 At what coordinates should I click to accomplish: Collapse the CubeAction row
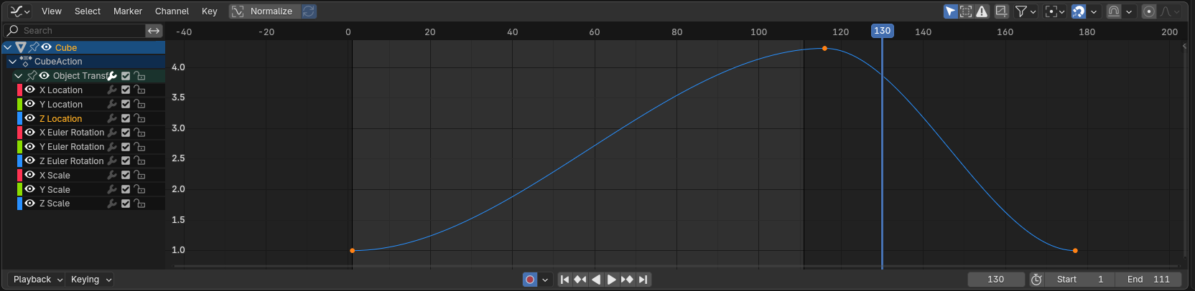tap(12, 62)
